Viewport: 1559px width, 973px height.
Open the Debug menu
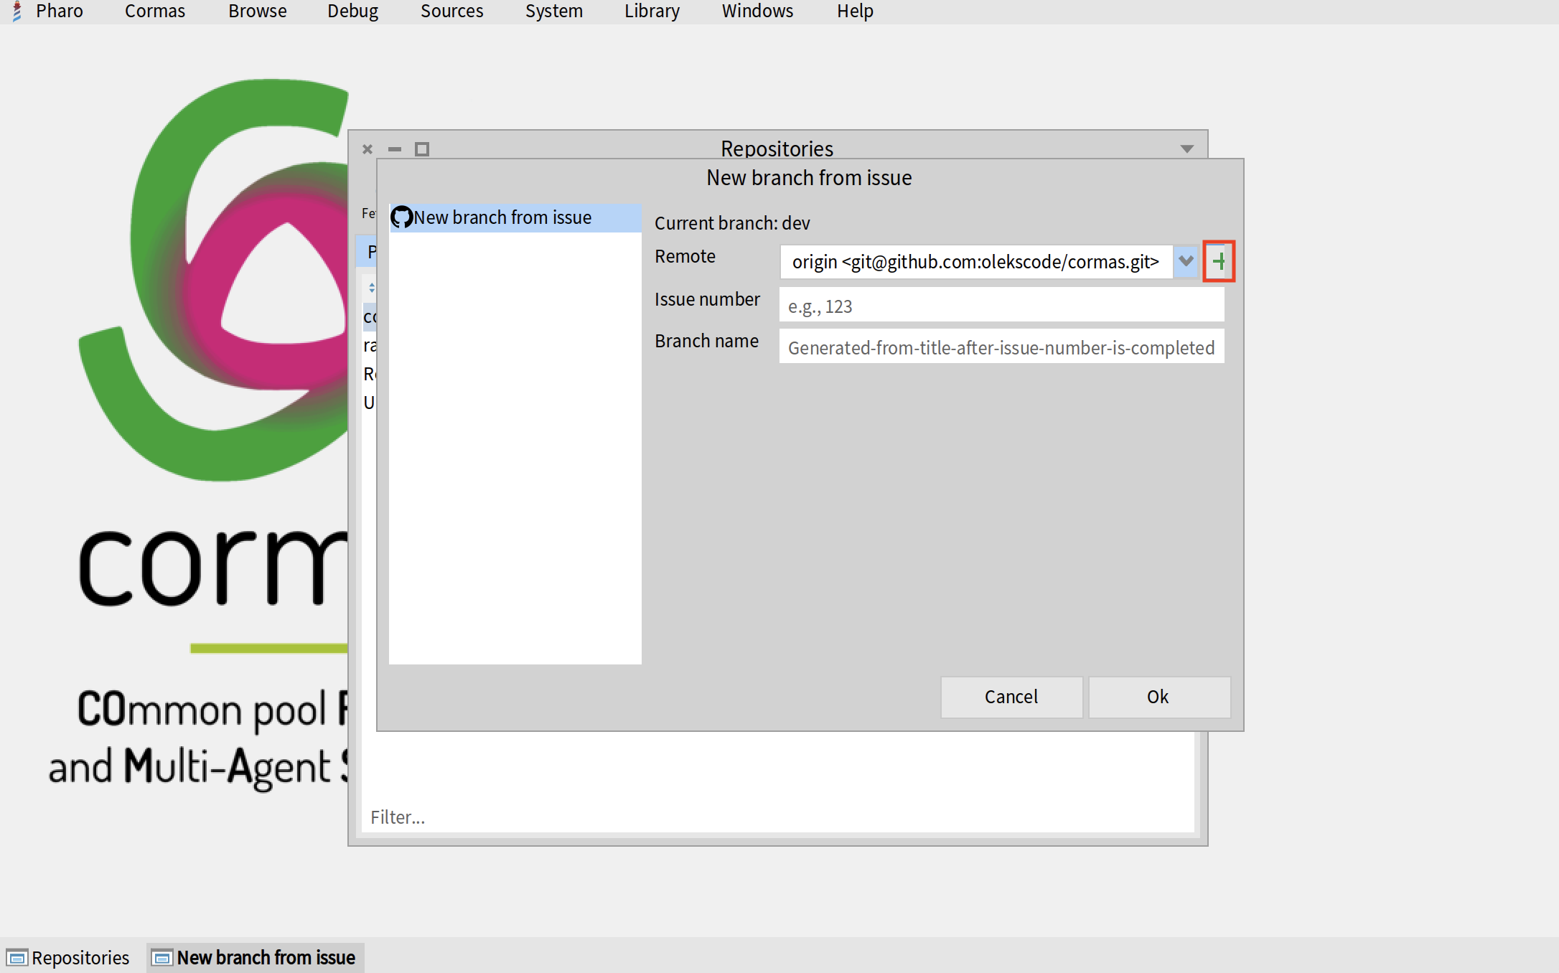(352, 11)
